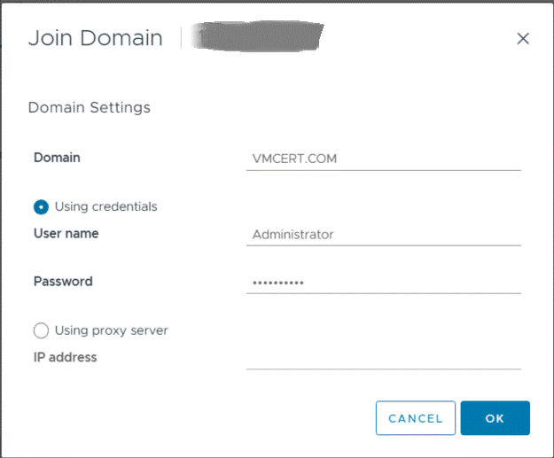This screenshot has width=554, height=458.
Task: Confirm joining with the OK button
Action: point(495,418)
